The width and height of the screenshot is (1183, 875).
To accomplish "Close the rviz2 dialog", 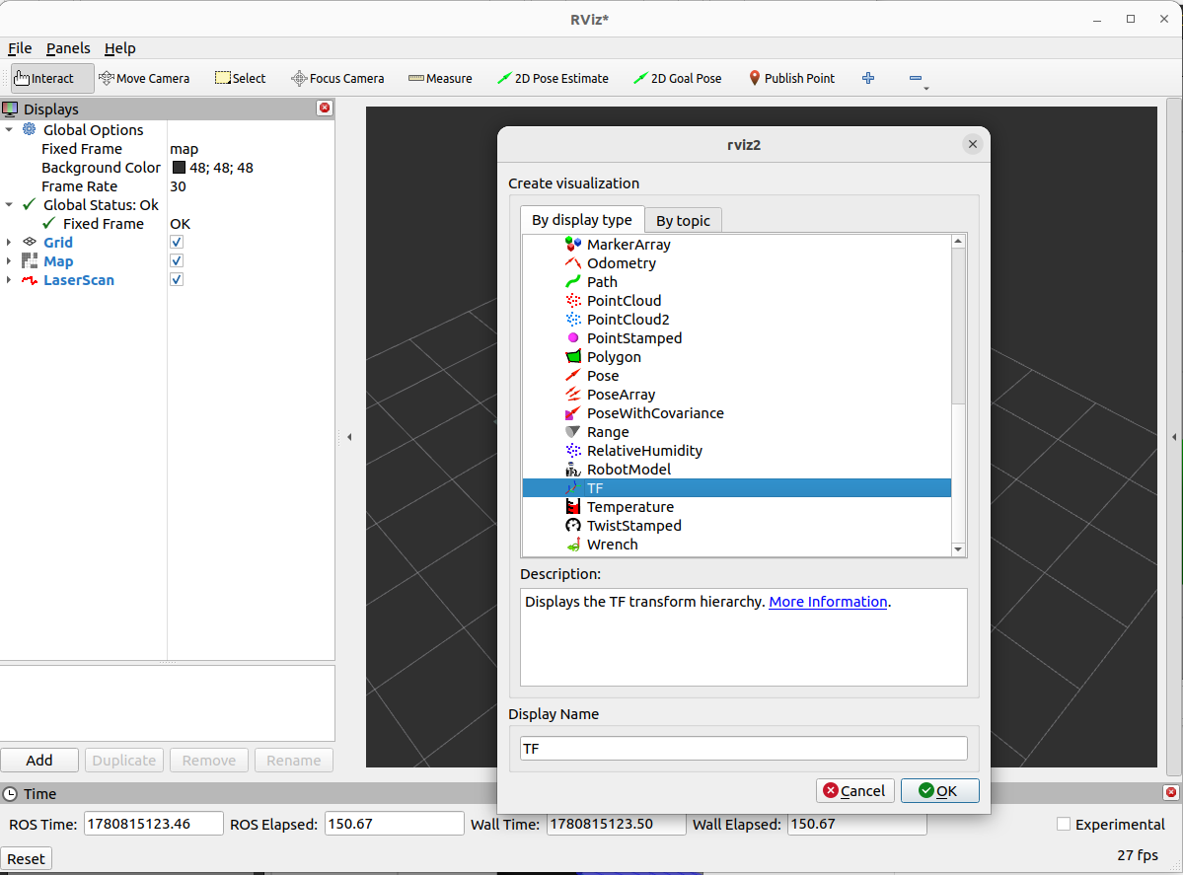I will (973, 144).
